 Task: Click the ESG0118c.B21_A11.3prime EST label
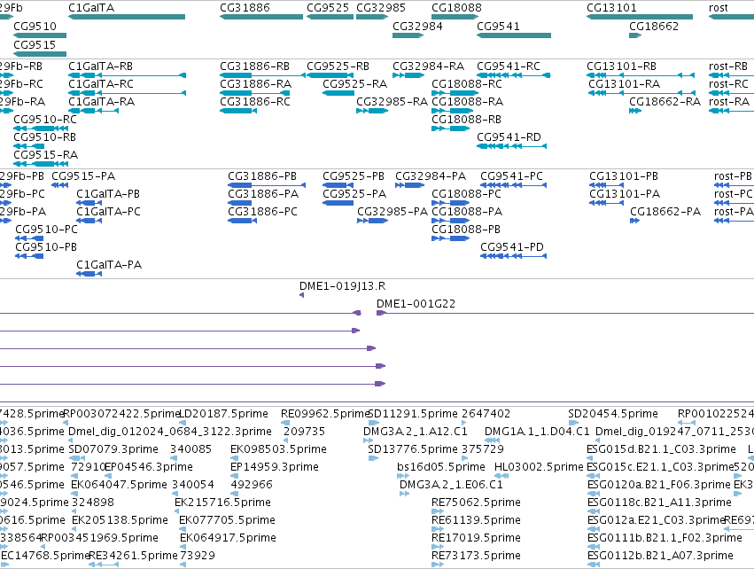pos(660,503)
